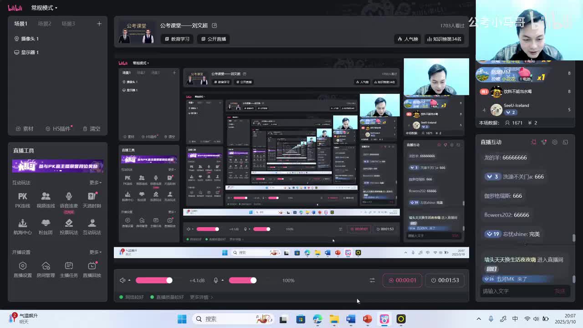Image resolution: width=583 pixels, height=328 pixels.
Task: Add a new scene with plus icon
Action: [x=99, y=24]
